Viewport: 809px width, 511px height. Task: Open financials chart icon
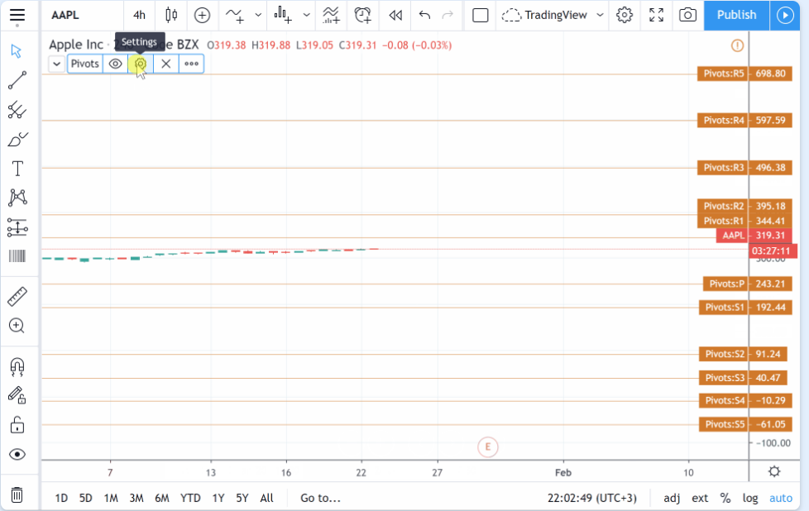point(283,15)
